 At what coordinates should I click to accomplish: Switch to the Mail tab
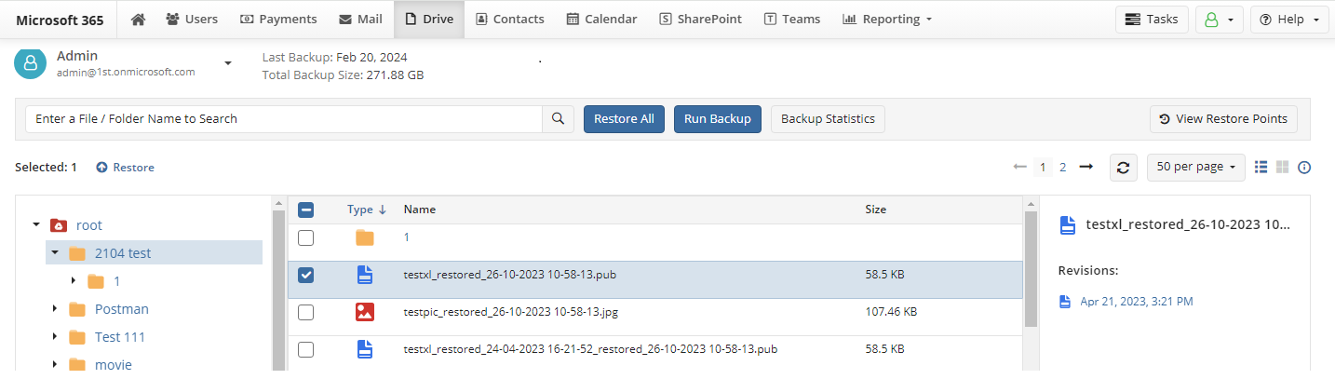[360, 20]
